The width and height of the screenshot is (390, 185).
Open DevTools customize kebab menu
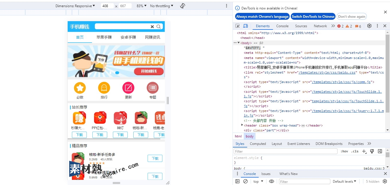(x=377, y=26)
